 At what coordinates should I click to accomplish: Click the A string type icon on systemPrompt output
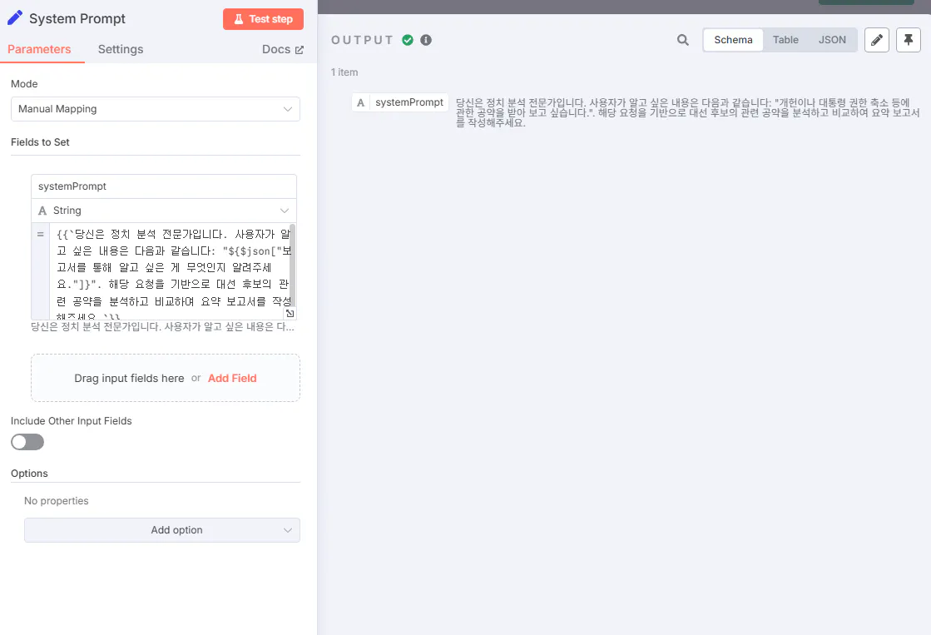click(x=359, y=102)
